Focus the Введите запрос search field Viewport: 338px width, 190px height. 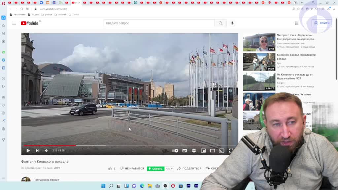[x=159, y=23]
